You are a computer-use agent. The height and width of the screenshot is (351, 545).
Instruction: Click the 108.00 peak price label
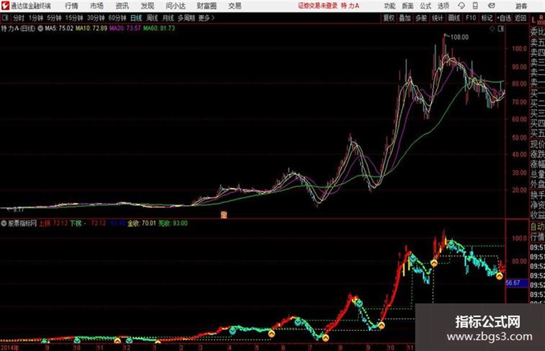459,37
